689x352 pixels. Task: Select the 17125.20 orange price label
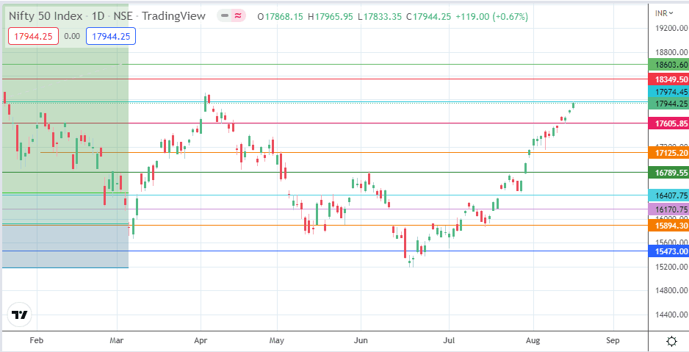click(x=668, y=153)
